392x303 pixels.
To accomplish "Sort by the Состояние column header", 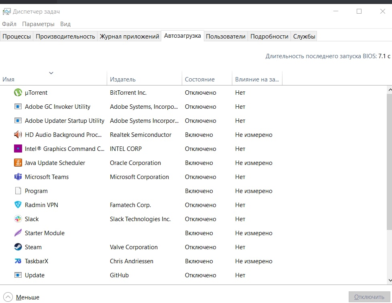I will point(207,78).
